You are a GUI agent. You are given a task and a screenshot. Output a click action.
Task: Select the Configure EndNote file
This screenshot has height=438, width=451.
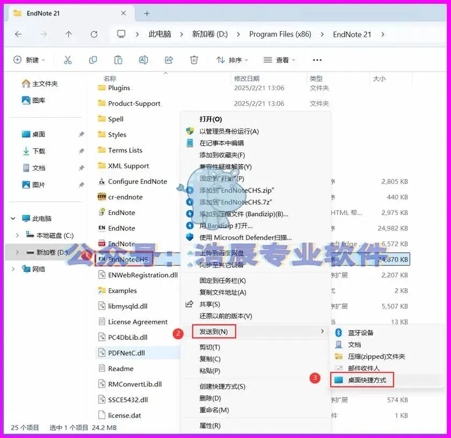click(x=133, y=182)
